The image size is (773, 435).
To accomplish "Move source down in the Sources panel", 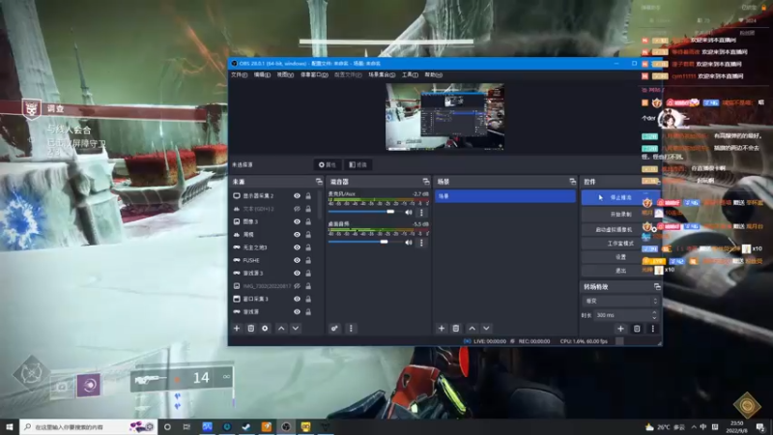I will (x=296, y=329).
